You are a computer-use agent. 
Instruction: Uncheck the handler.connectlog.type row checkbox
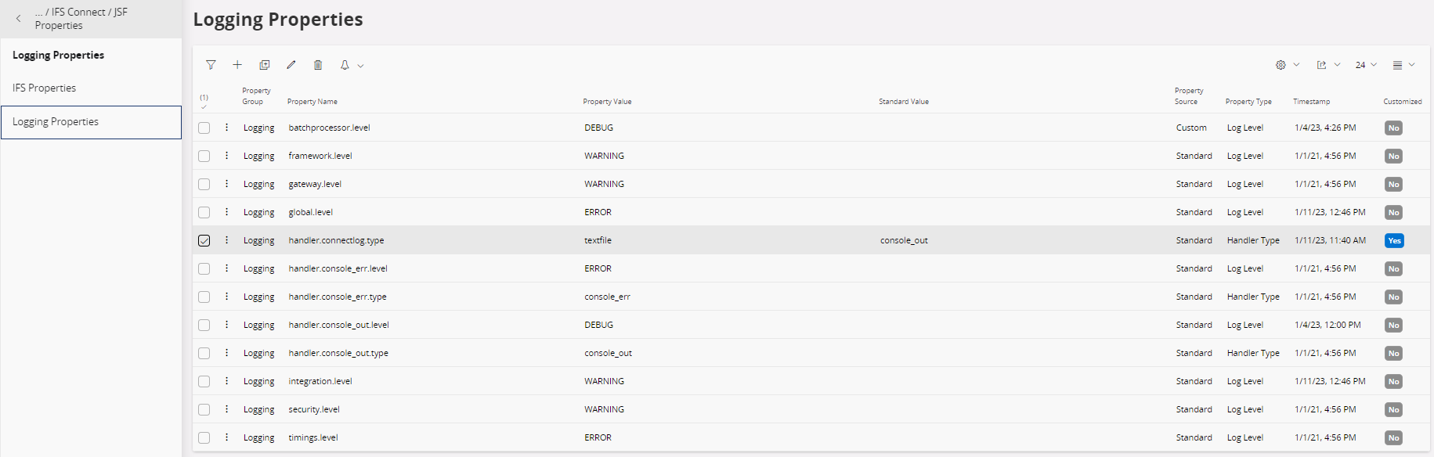point(204,240)
